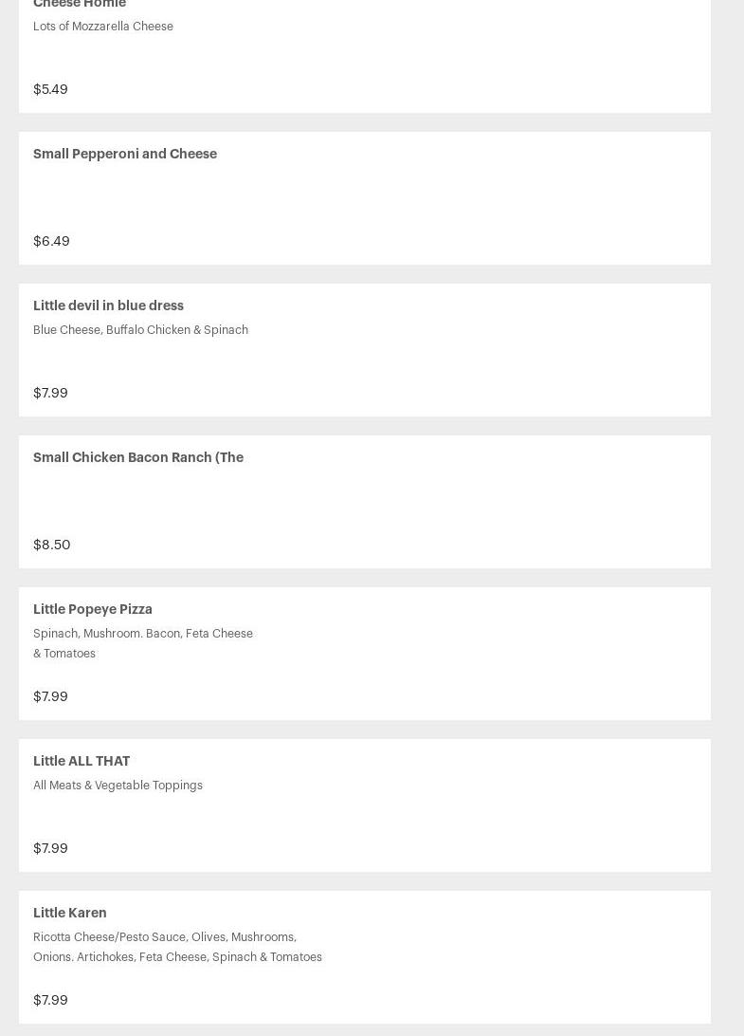
Task: Click the Little Popeye Pizza $7.99 price
Action: click(x=50, y=696)
